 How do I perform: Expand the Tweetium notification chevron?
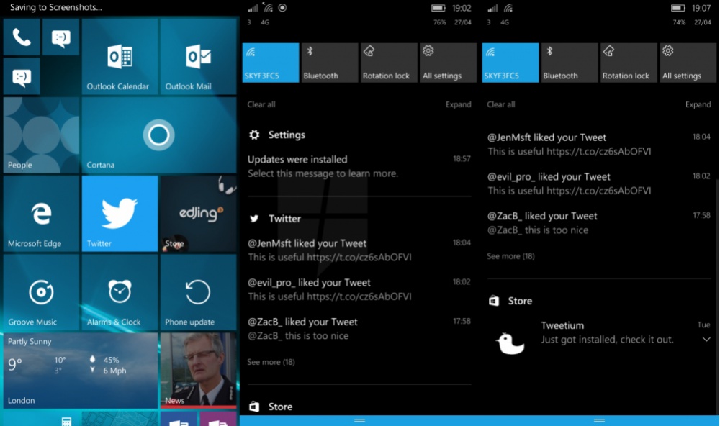coord(706,340)
